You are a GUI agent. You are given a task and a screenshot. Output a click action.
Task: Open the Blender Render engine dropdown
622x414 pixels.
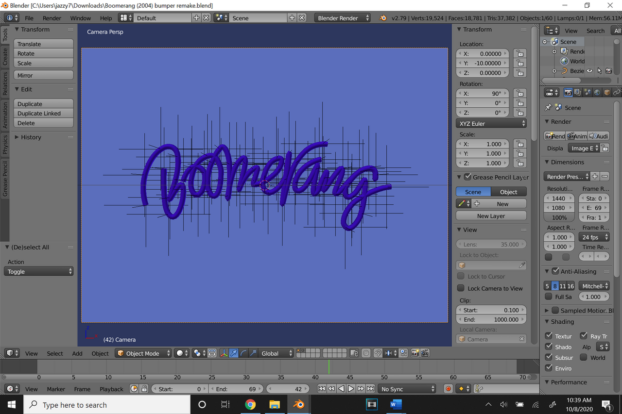point(342,18)
